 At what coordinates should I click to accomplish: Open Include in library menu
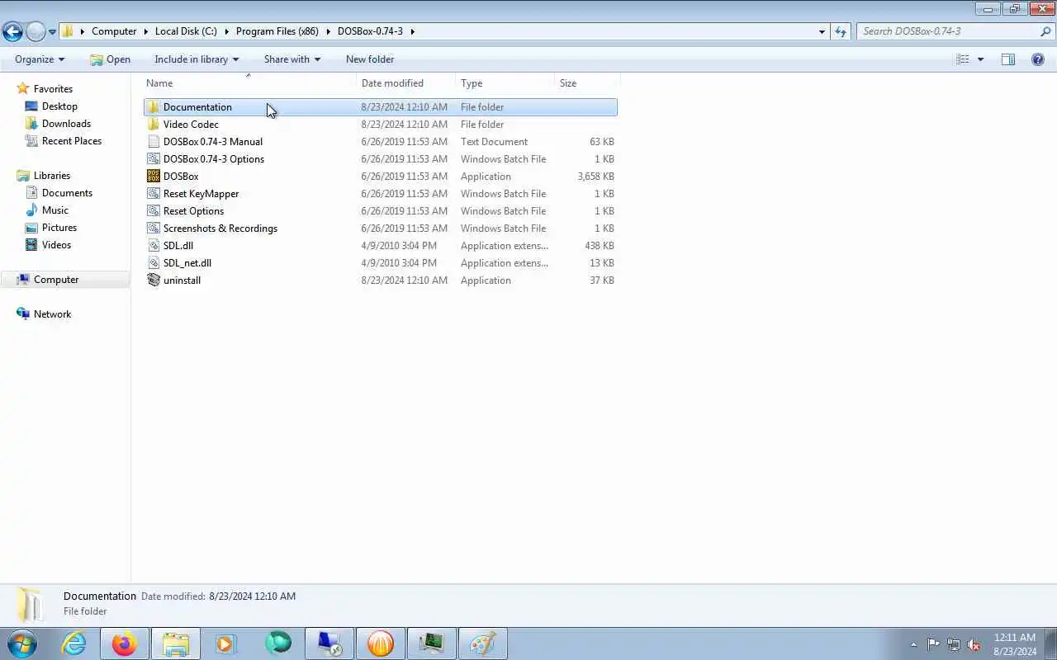point(197,59)
